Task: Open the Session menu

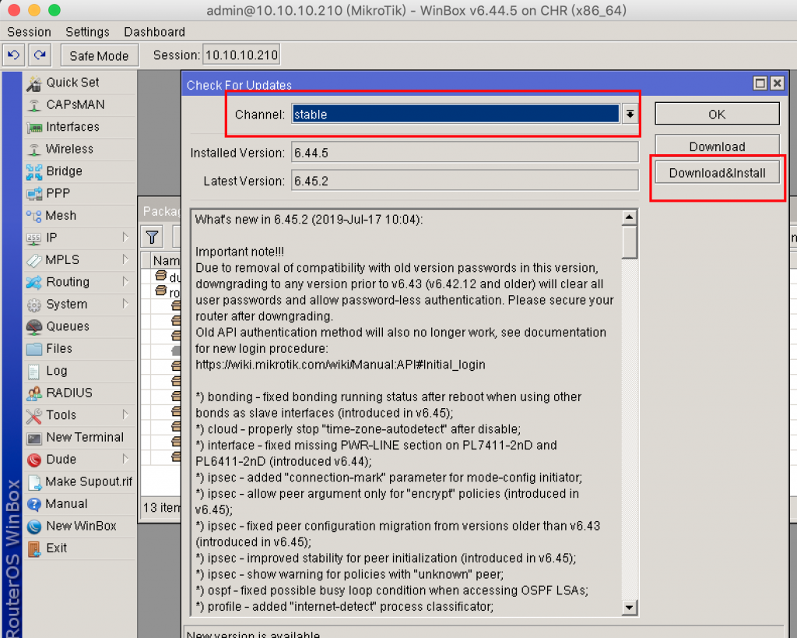Action: (29, 32)
